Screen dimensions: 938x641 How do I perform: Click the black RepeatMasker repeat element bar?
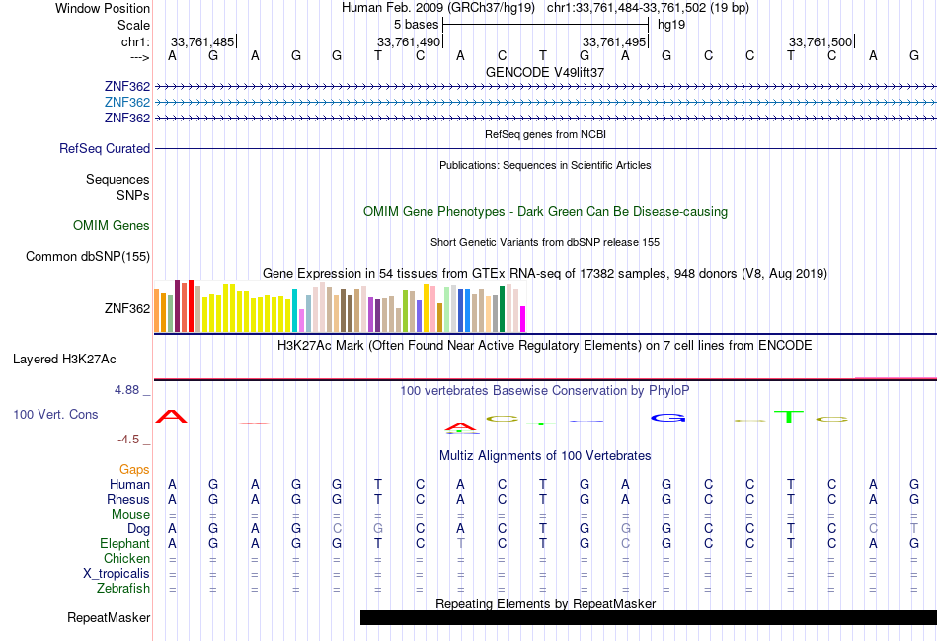pyautogui.click(x=649, y=617)
